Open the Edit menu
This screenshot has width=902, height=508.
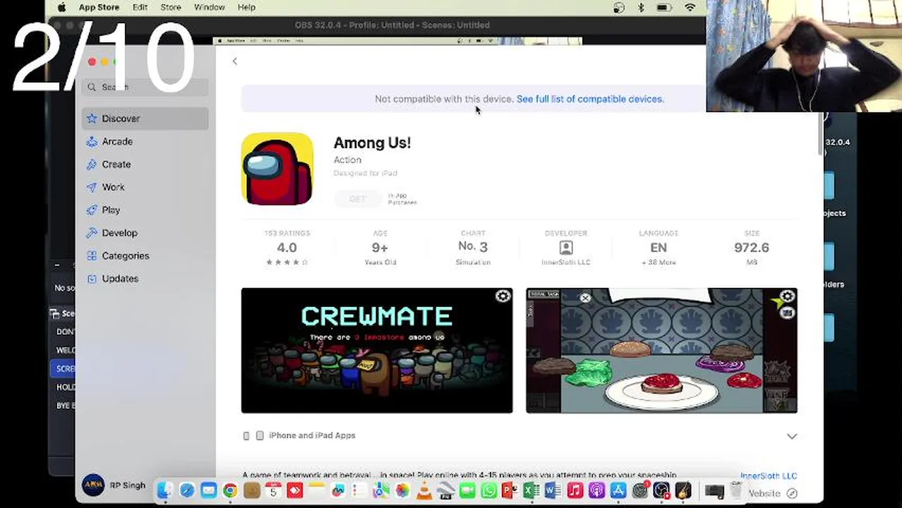pos(140,7)
